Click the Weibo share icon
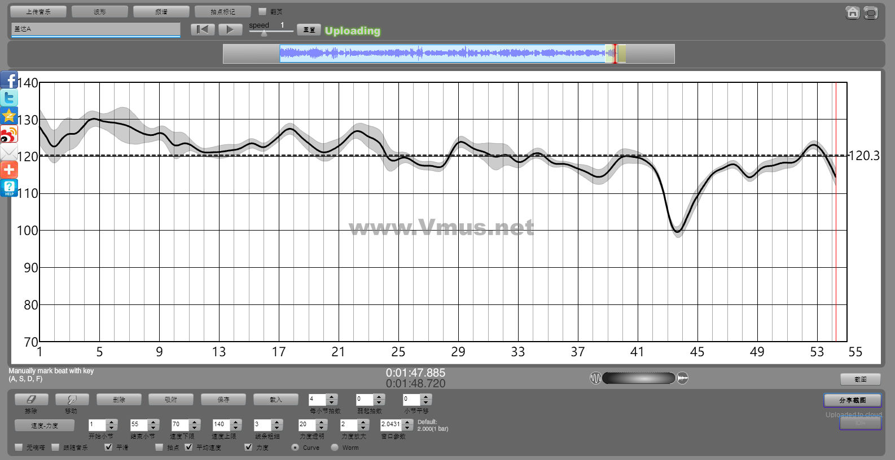Image resolution: width=895 pixels, height=460 pixels. (x=9, y=134)
